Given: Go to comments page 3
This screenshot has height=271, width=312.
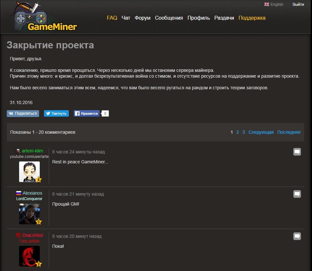Looking at the screenshot, I should tap(243, 132).
